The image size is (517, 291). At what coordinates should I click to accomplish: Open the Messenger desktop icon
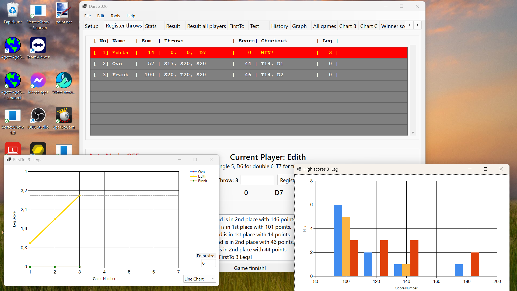(x=38, y=81)
